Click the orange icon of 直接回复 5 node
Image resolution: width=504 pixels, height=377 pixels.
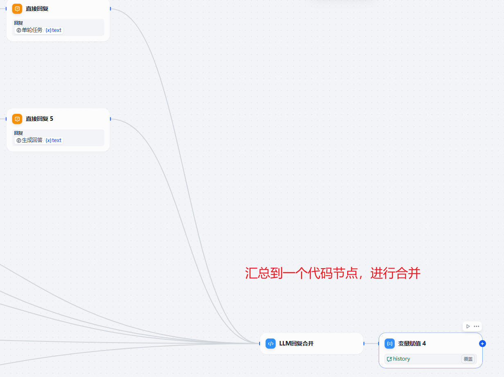pos(17,119)
